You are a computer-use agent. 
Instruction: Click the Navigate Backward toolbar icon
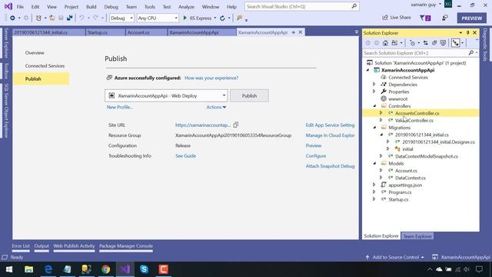pyautogui.click(x=12, y=18)
